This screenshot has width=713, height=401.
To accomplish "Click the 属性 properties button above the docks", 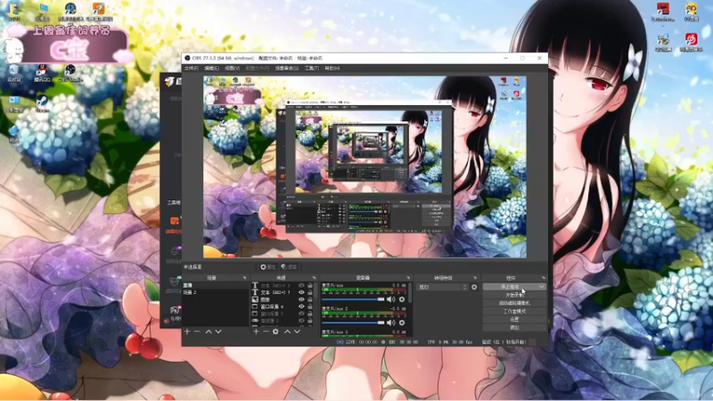I will [x=268, y=266].
